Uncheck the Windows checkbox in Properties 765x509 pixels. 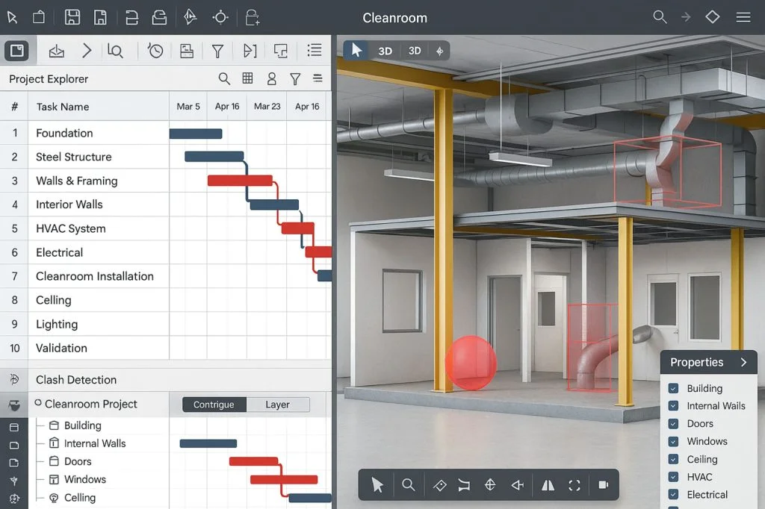[x=673, y=442]
